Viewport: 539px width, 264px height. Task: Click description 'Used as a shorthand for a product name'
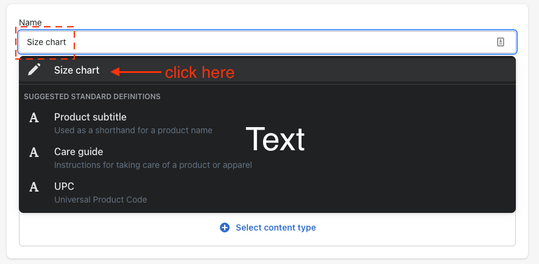pyautogui.click(x=133, y=130)
